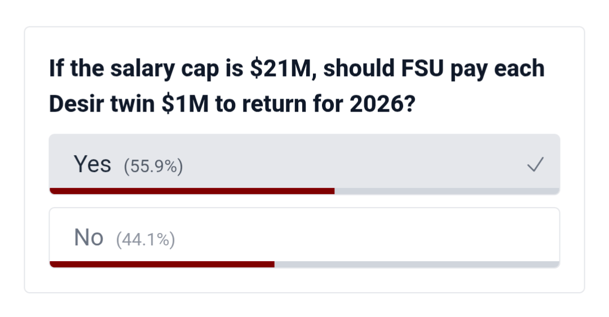Click the "Yes" answer label text
The image size is (609, 317).
tap(92, 165)
